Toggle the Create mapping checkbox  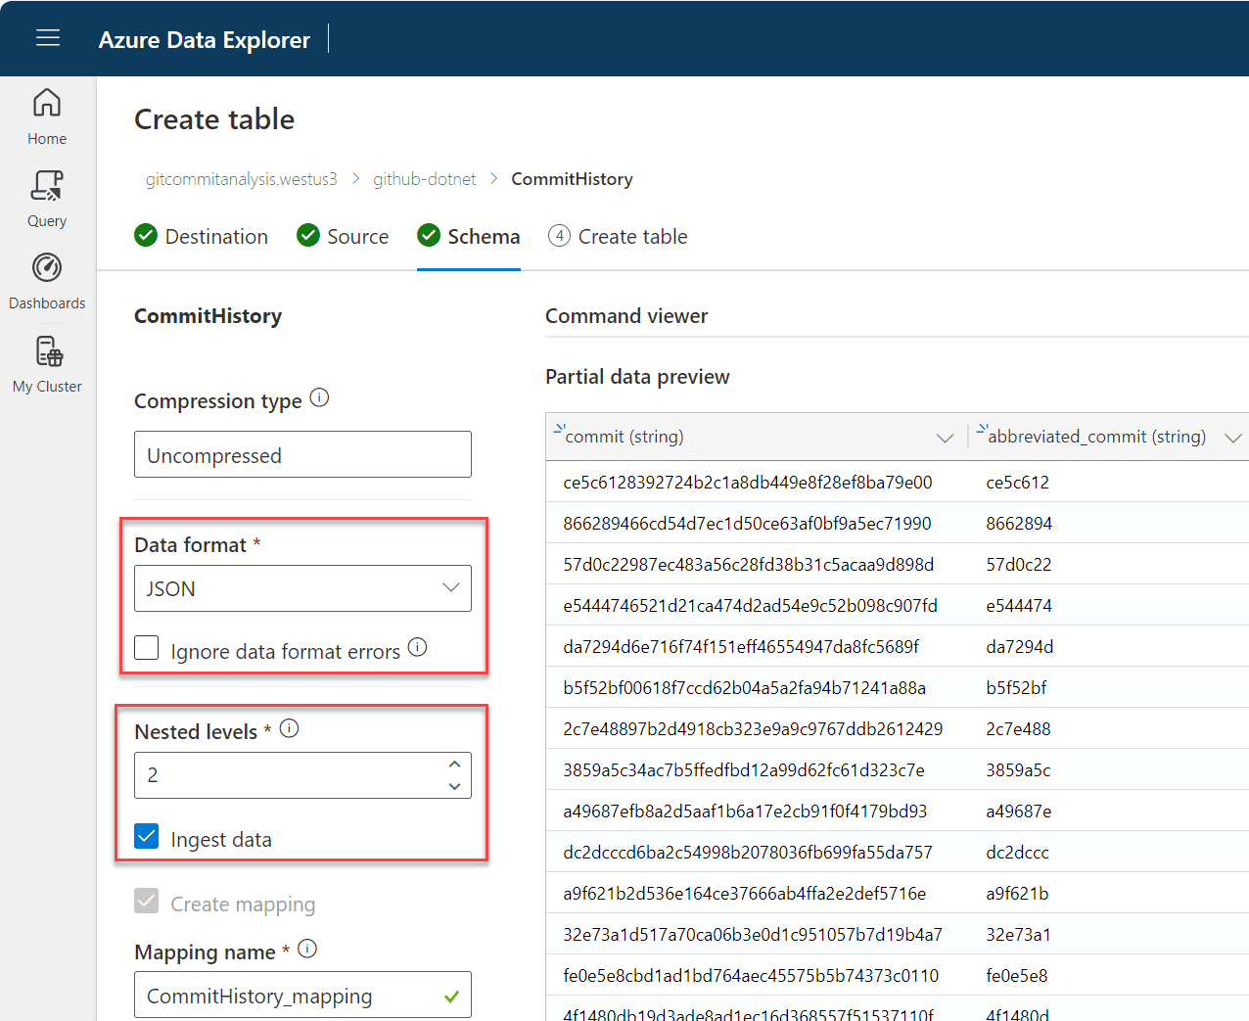click(146, 903)
